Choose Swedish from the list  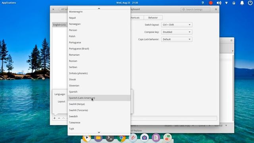[99, 116]
